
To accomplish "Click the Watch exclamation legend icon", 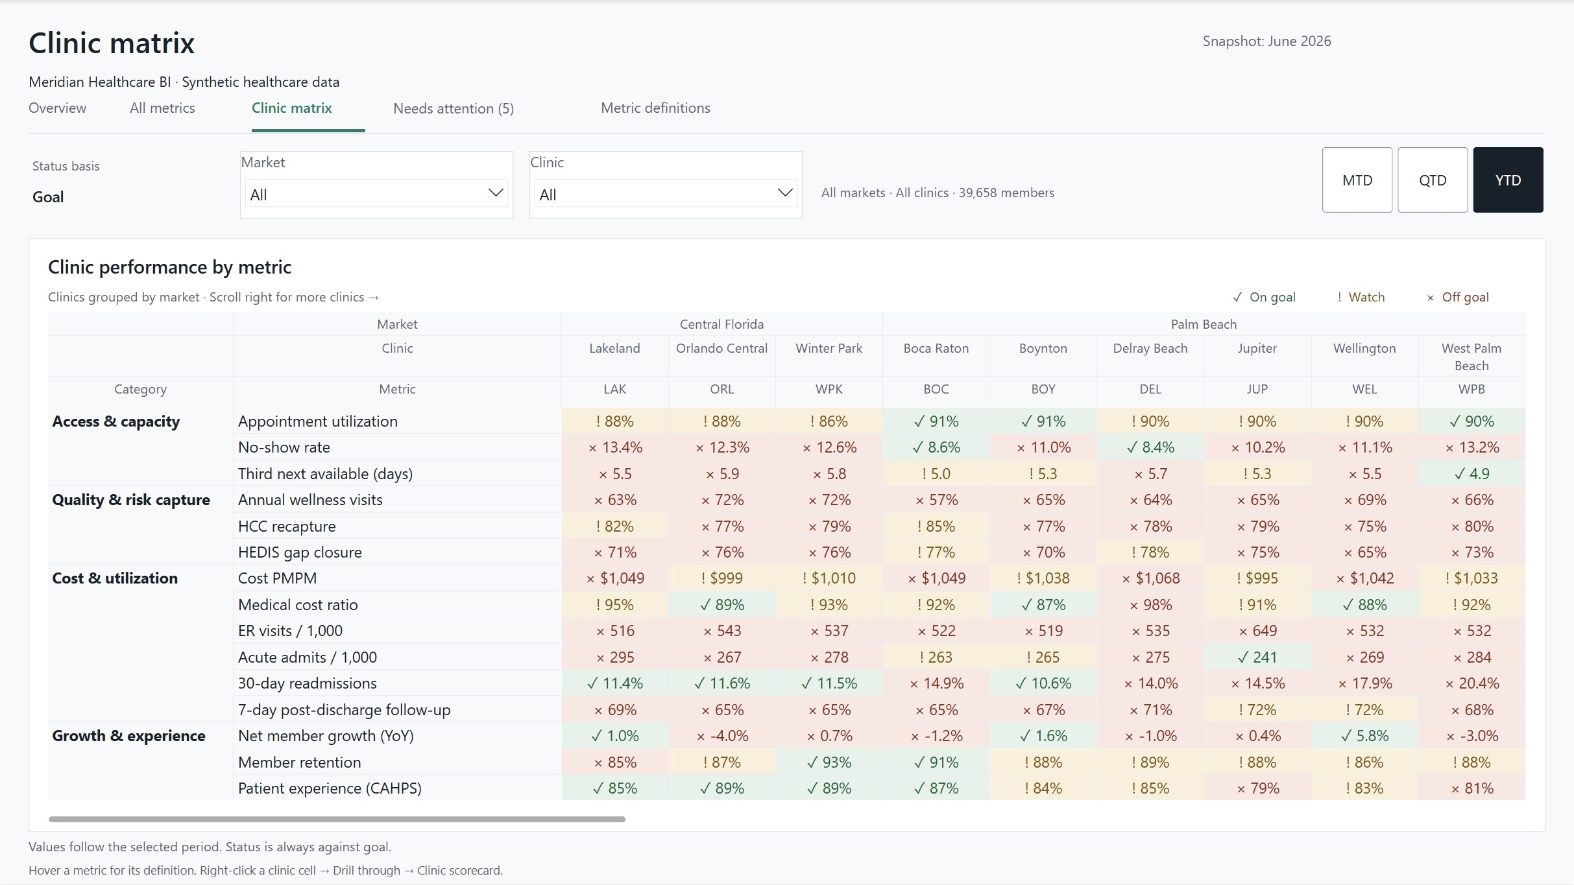I will pos(1339,297).
